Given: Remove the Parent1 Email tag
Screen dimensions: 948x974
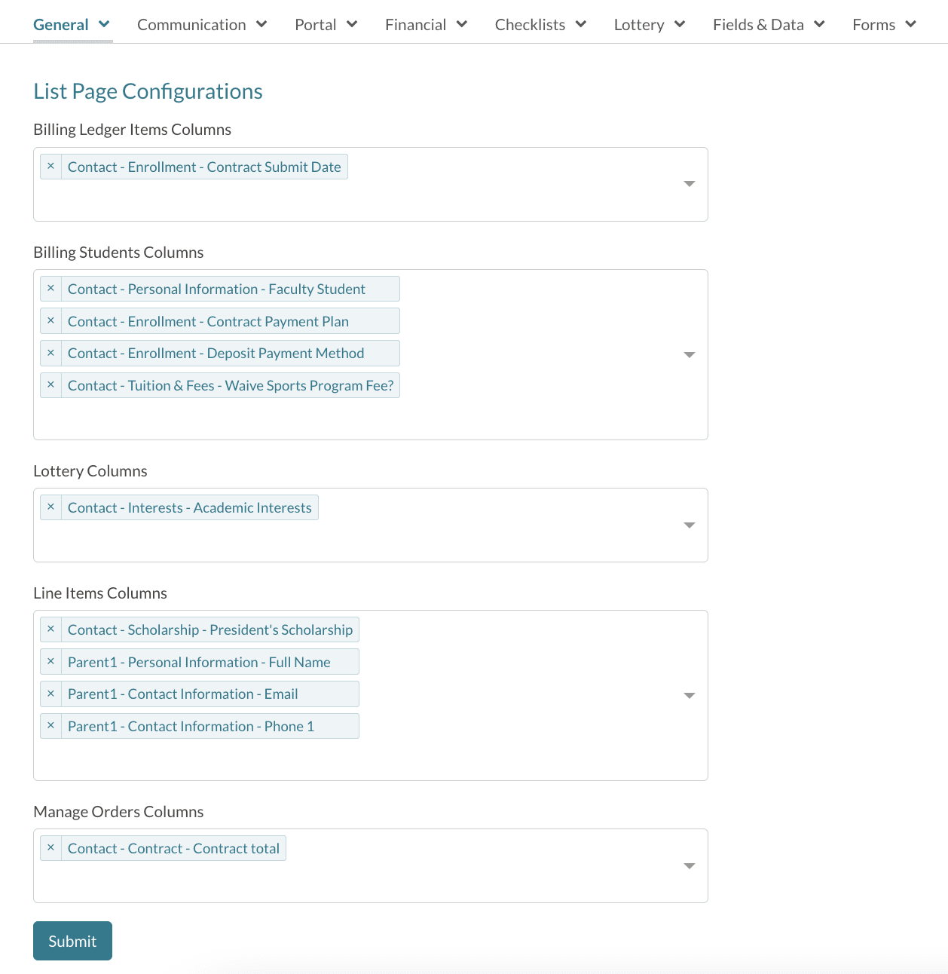Looking at the screenshot, I should click(x=50, y=694).
